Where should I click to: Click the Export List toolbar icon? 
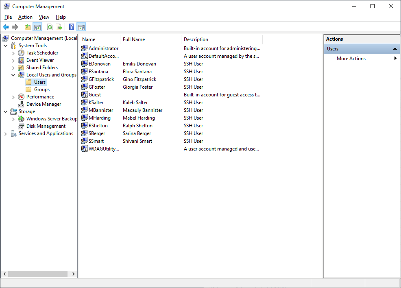click(x=59, y=27)
